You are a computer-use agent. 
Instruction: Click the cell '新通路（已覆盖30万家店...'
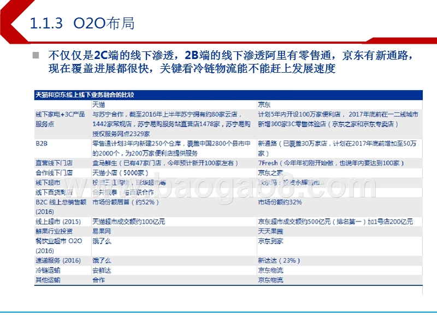[x=337, y=148]
